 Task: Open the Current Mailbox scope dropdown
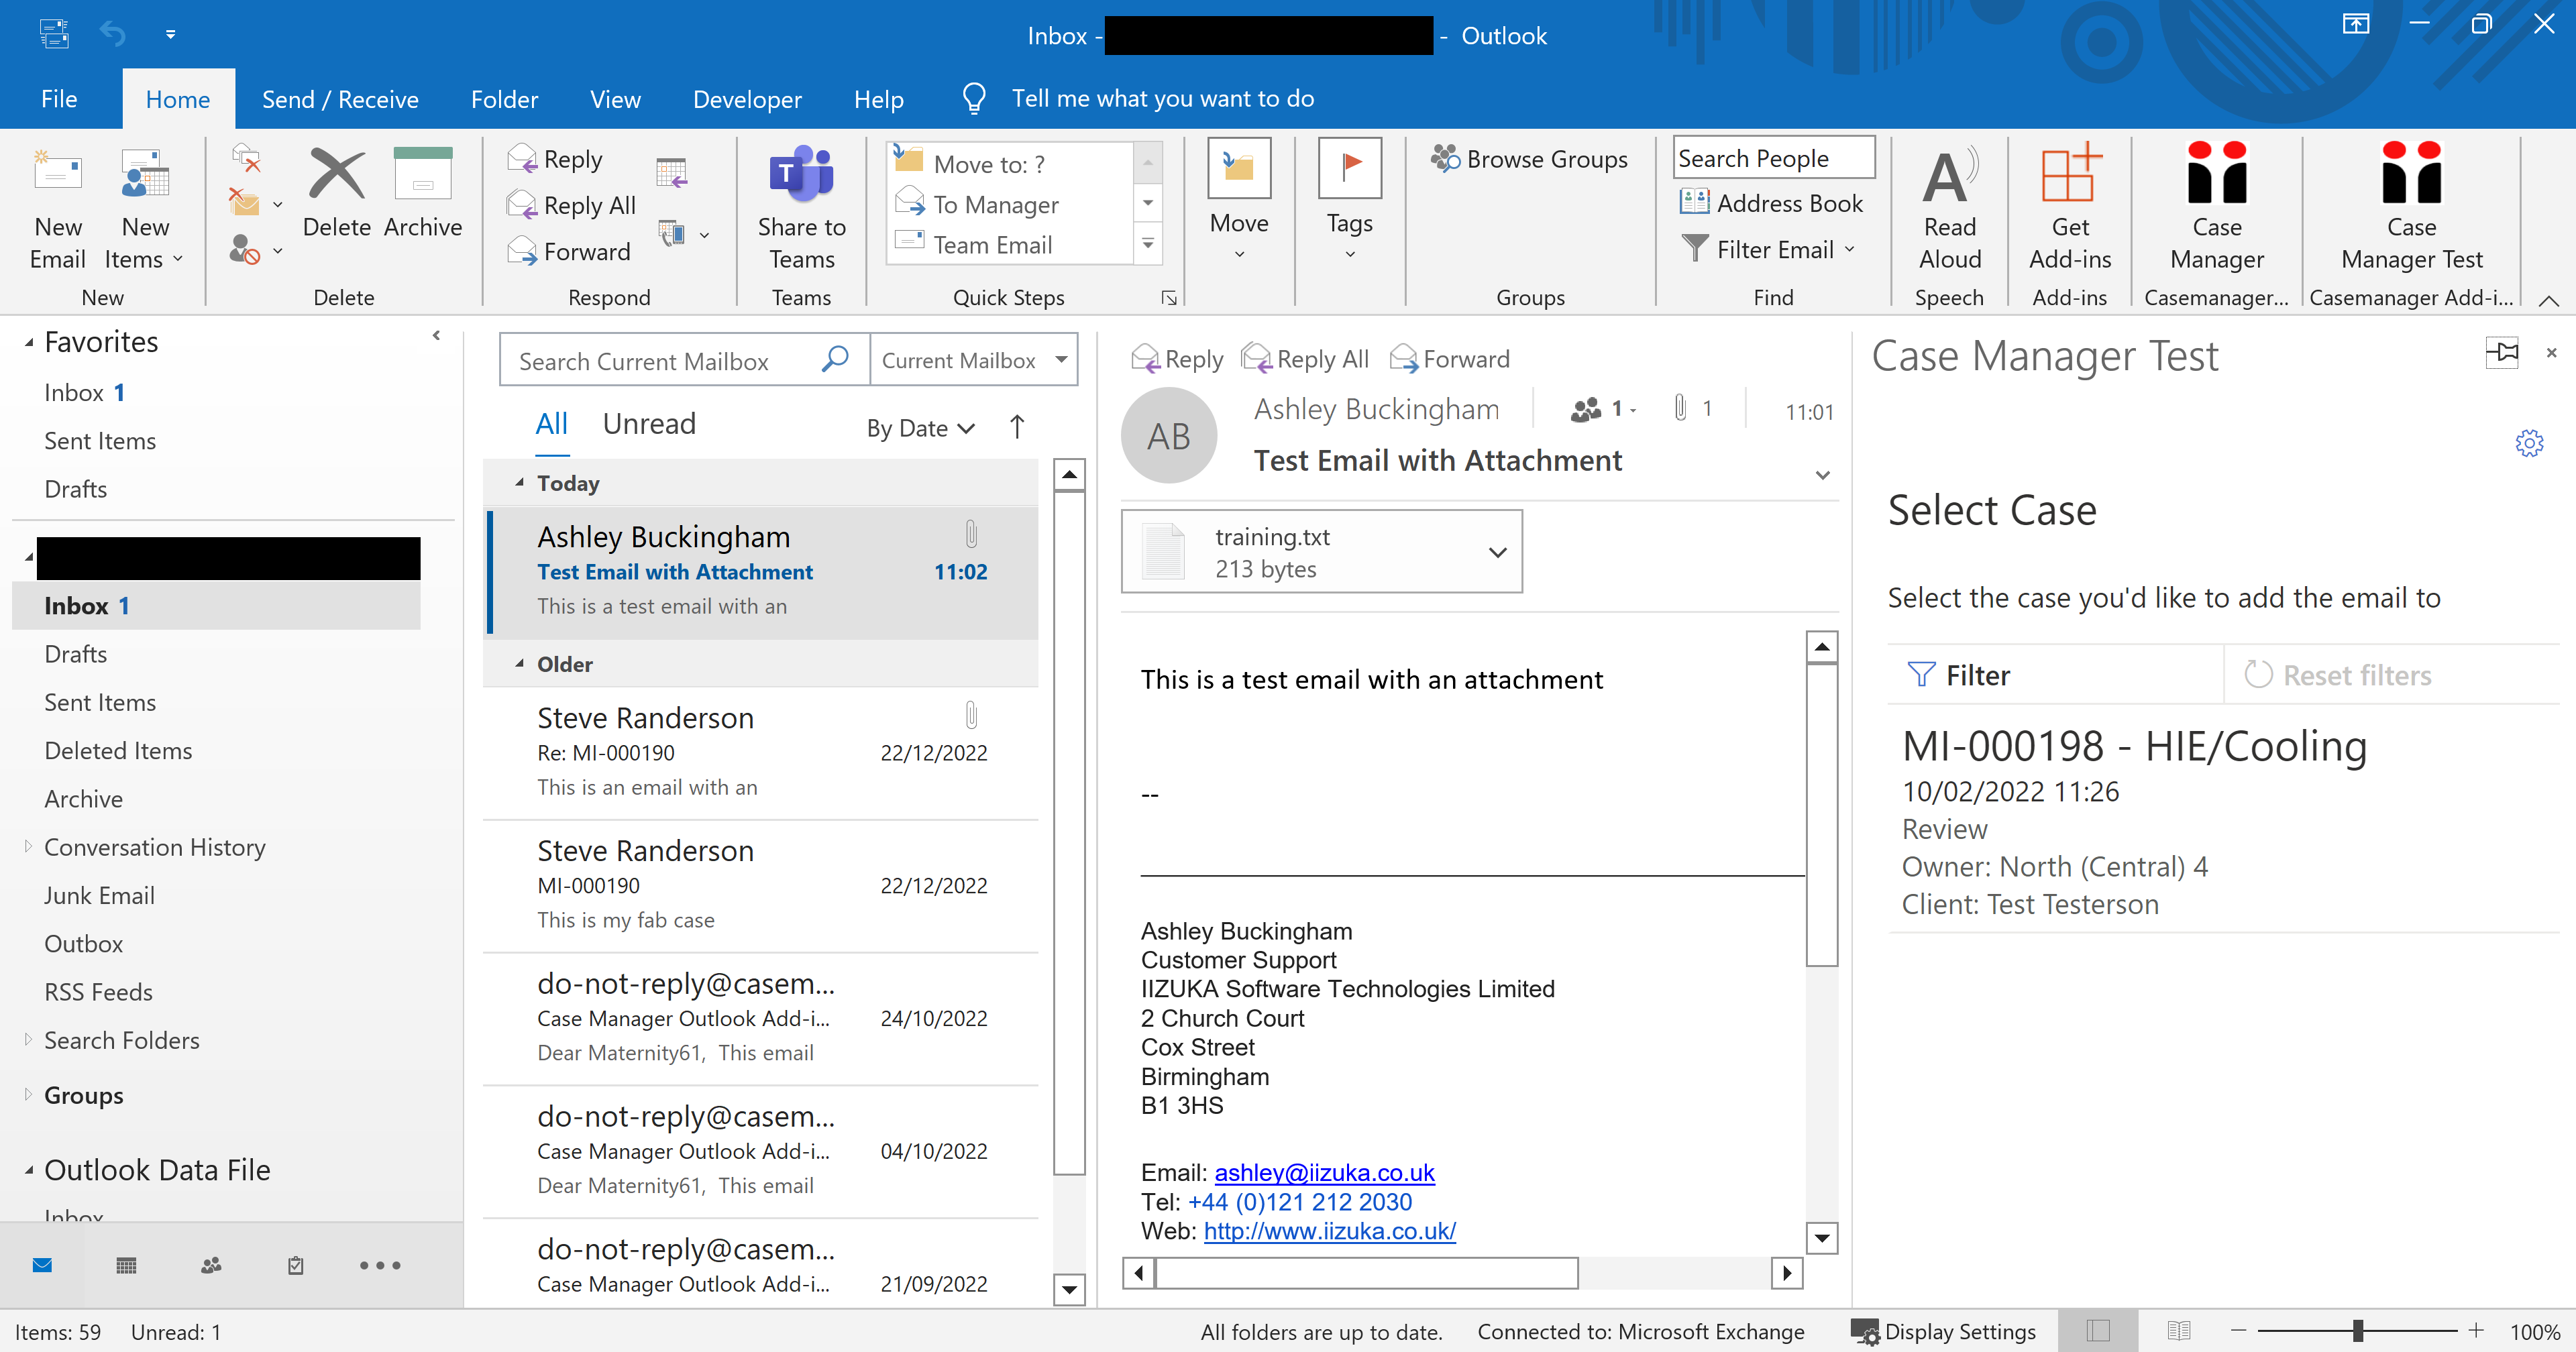(x=974, y=360)
